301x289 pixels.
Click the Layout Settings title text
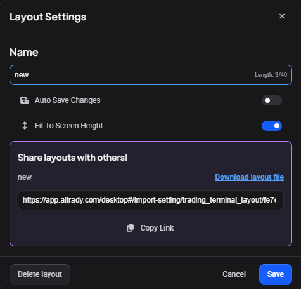coord(48,17)
